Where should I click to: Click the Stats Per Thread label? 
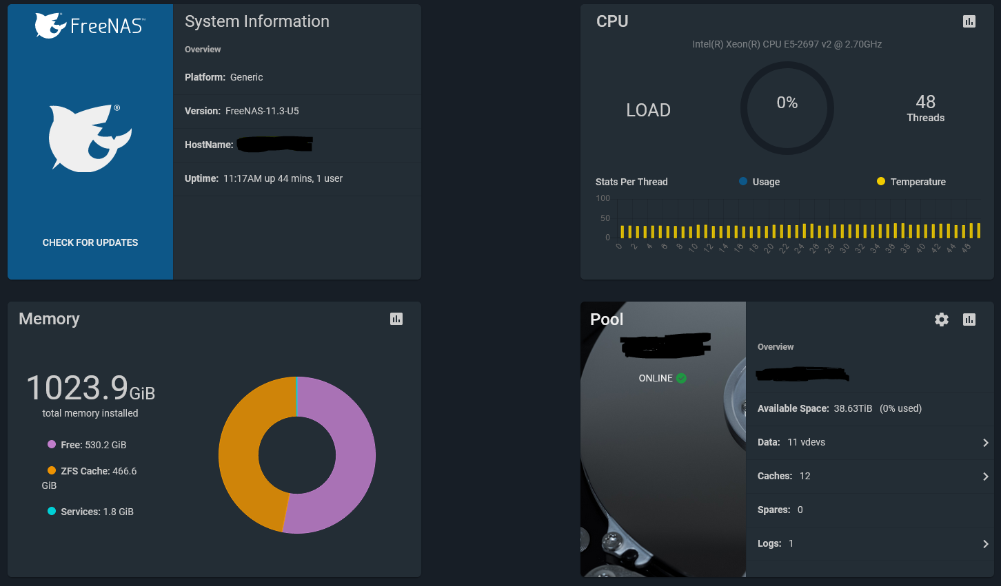[x=631, y=182]
